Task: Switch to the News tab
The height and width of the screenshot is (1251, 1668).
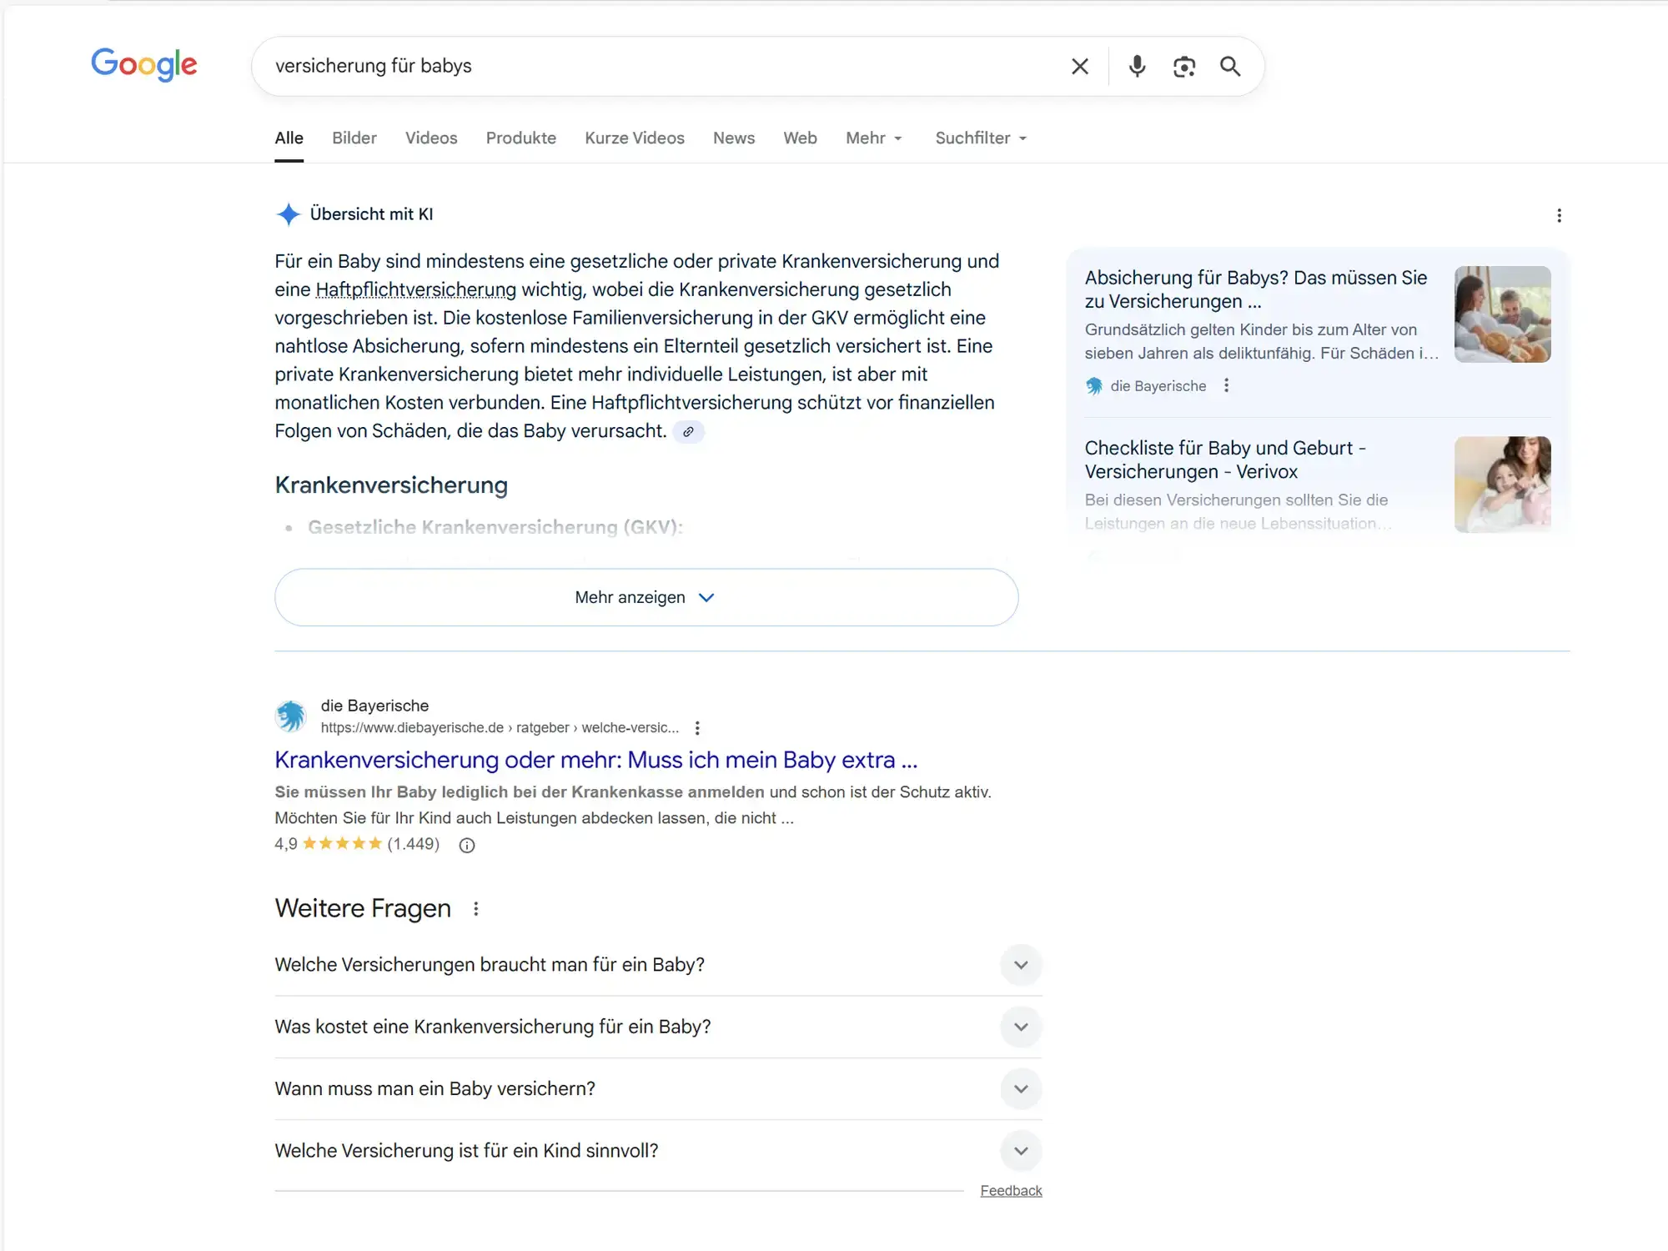Action: point(734,138)
